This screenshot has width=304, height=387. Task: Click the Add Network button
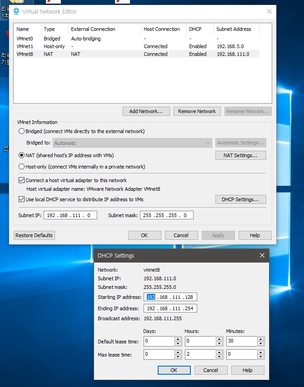pyautogui.click(x=146, y=111)
